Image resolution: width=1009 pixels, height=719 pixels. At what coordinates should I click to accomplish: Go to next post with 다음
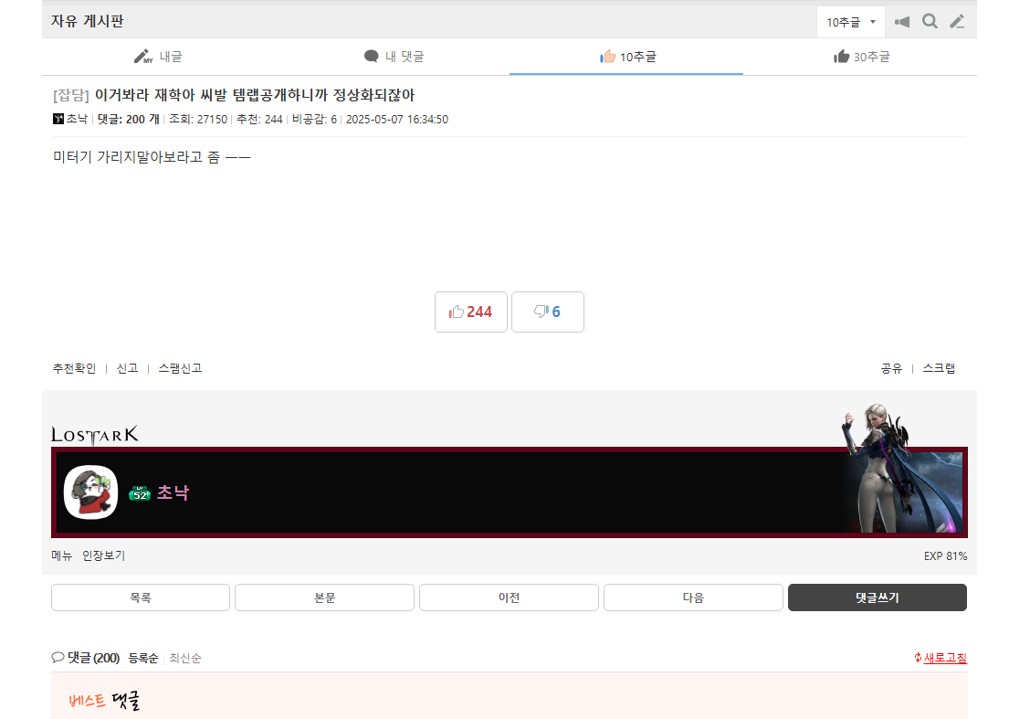[693, 597]
